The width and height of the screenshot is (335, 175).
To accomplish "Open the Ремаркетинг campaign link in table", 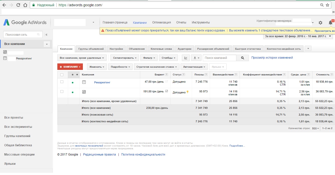I will 102,82.
